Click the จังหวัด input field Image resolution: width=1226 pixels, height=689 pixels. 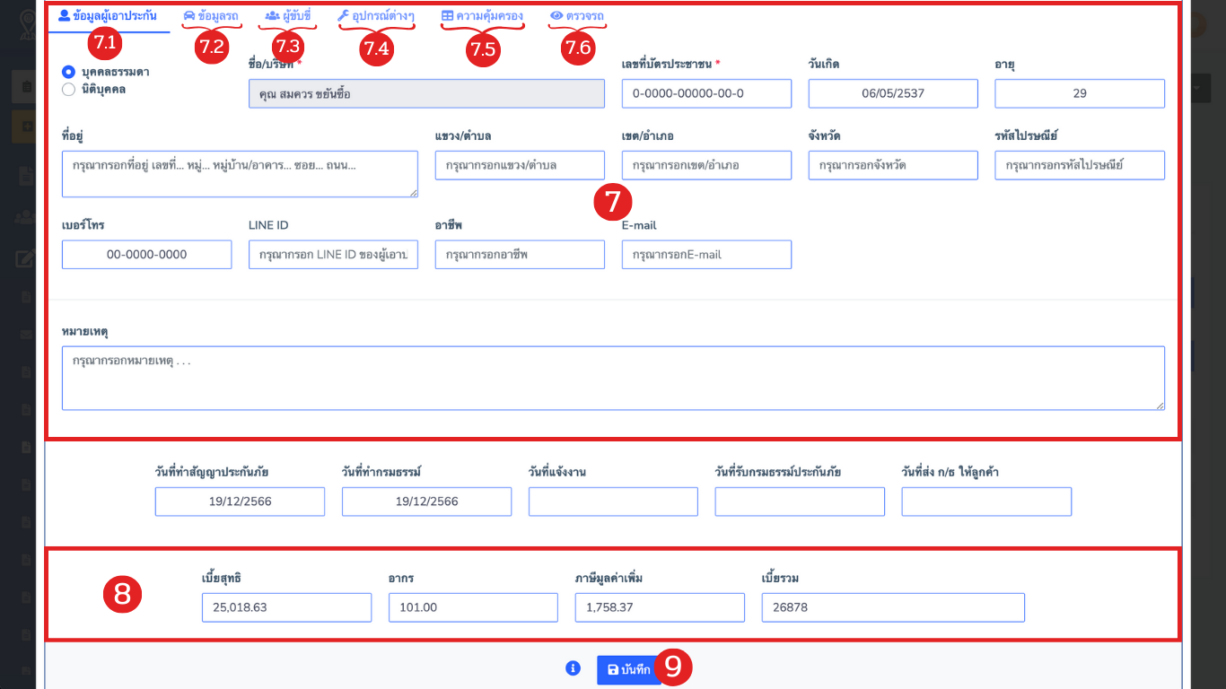[x=893, y=165]
